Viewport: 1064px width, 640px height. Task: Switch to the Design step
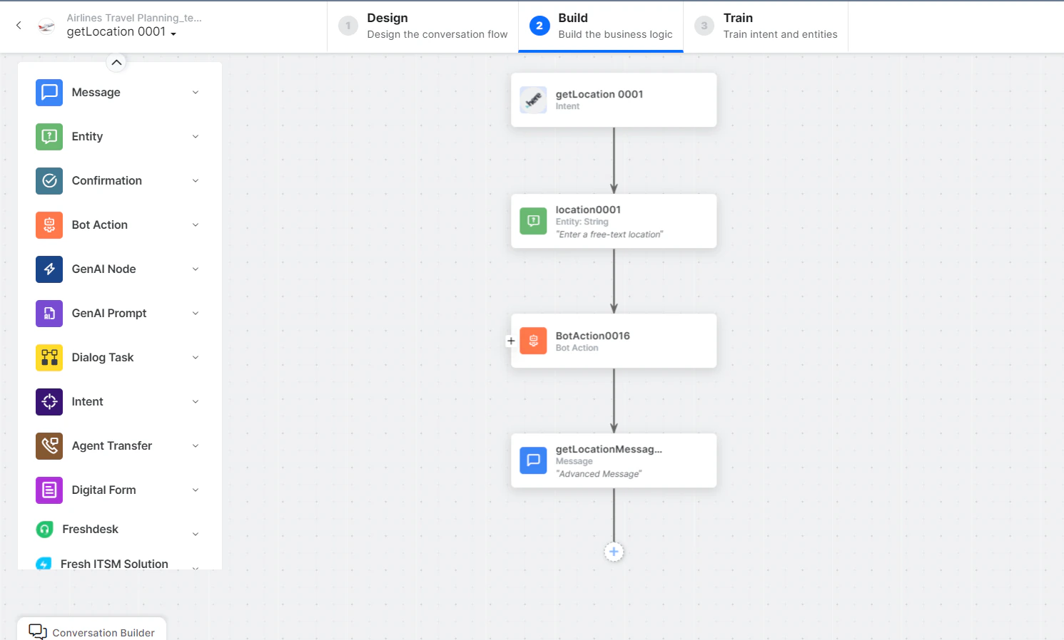coord(422,26)
